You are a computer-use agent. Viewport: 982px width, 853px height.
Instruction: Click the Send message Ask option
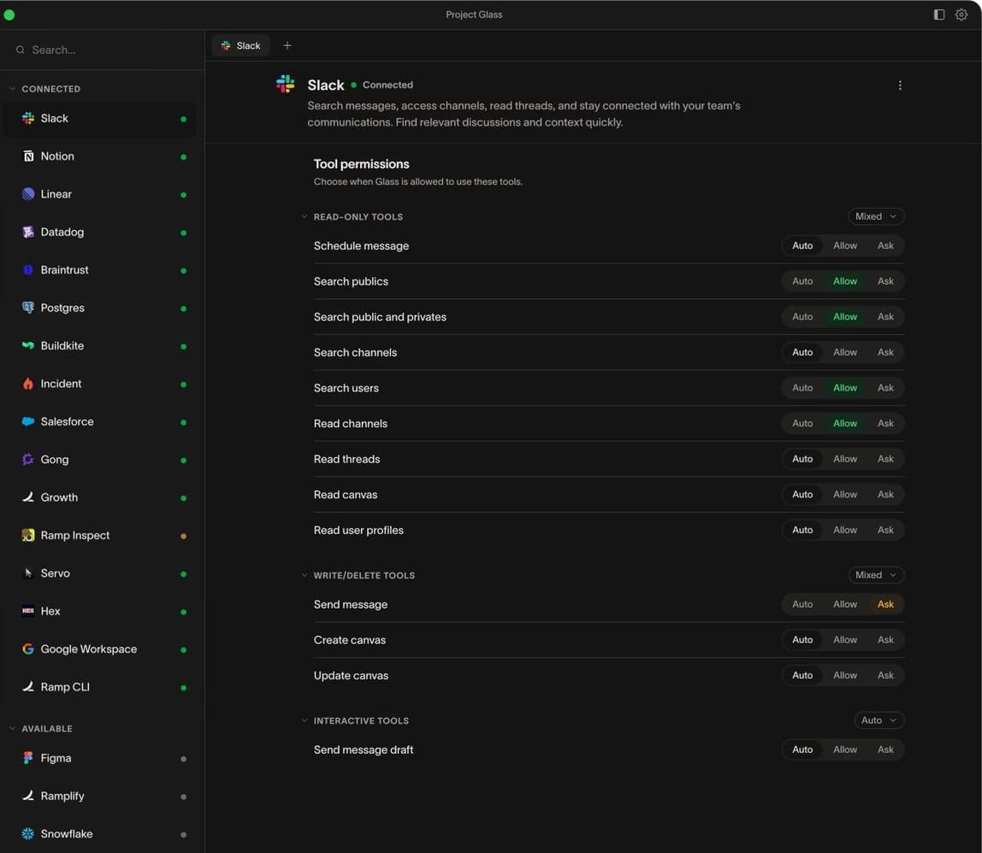(x=885, y=604)
